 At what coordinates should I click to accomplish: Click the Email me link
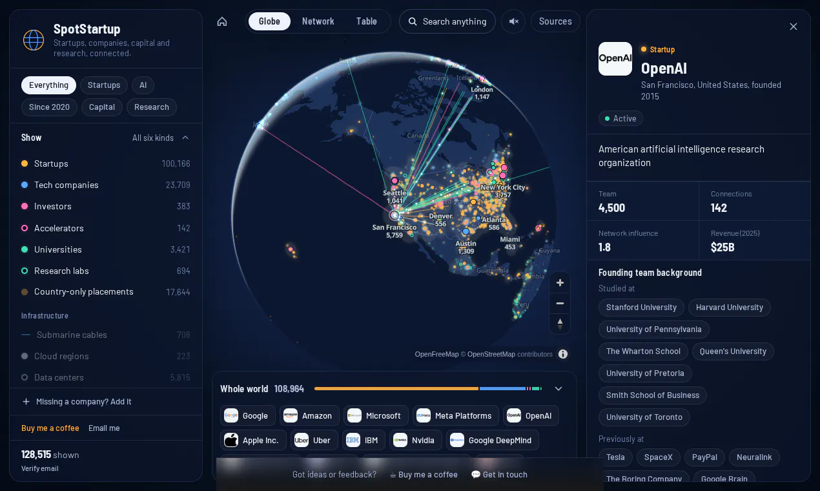104,428
